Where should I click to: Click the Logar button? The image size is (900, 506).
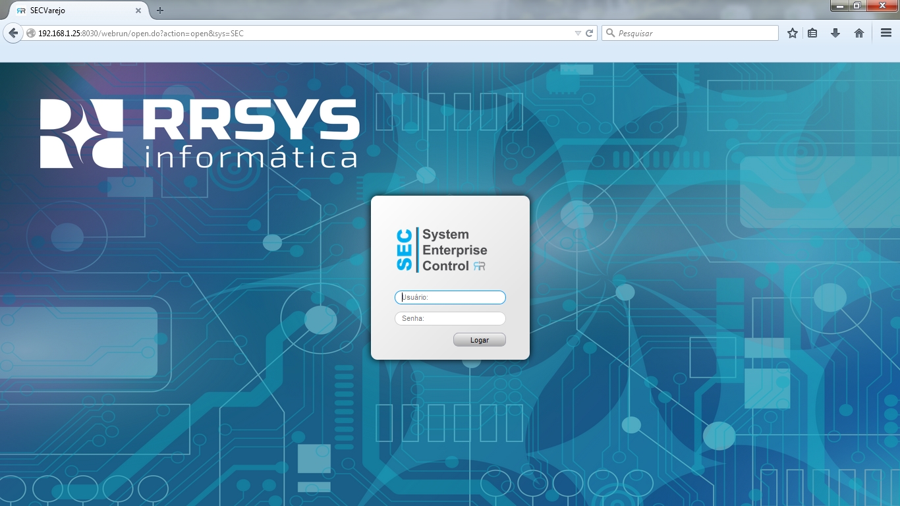click(480, 340)
